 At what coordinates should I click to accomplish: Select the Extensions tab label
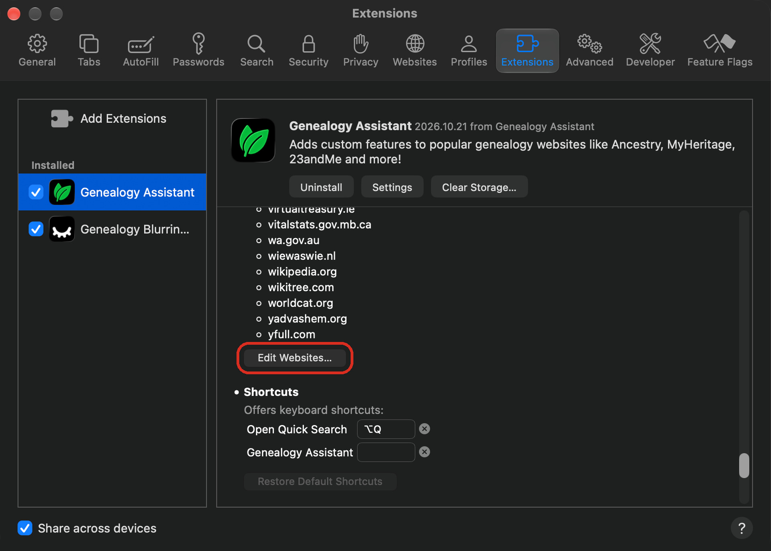coord(527,62)
